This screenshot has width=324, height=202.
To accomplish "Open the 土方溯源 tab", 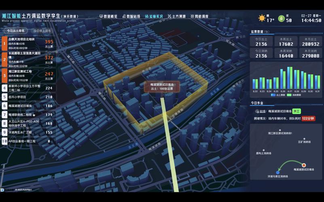I will pos(177,16).
